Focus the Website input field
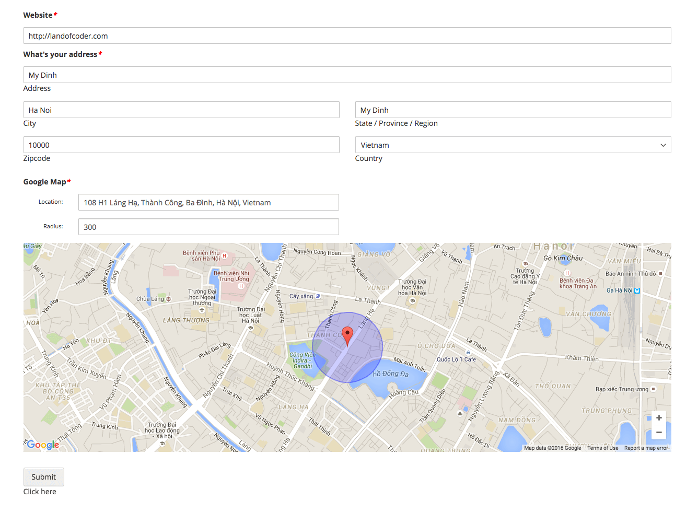Viewport: 698px width, 512px height. 347,36
